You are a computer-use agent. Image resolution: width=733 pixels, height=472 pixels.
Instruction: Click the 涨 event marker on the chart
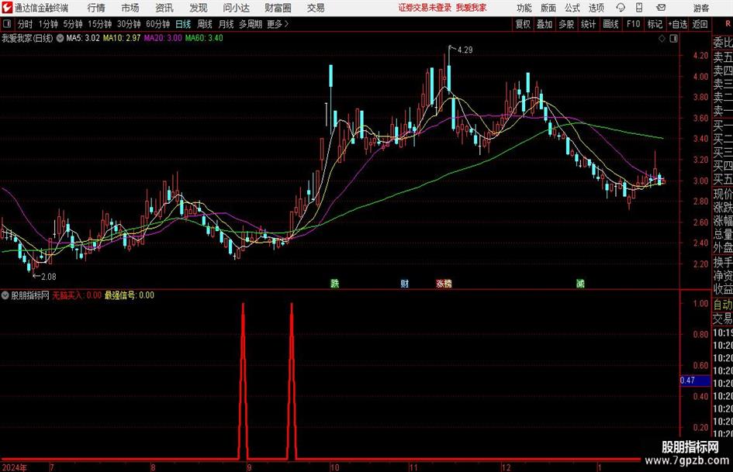[440, 283]
